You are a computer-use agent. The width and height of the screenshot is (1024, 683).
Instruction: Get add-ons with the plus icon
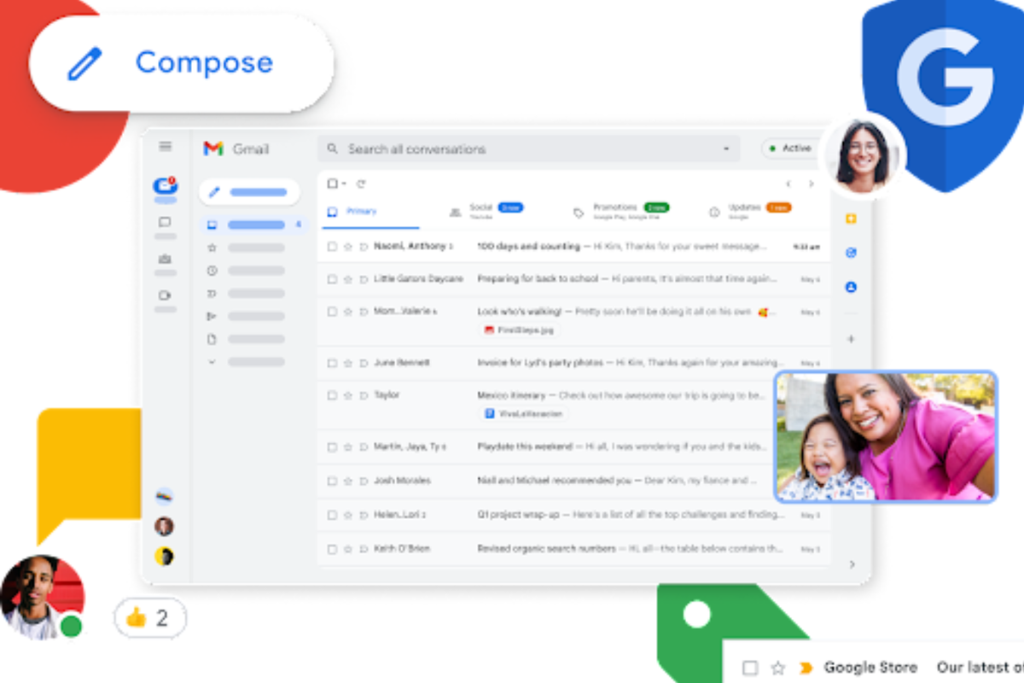tap(851, 339)
